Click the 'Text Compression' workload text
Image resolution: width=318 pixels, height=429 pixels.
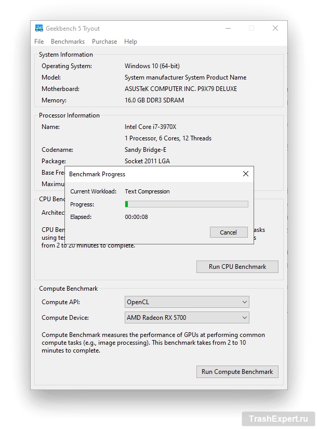click(147, 191)
